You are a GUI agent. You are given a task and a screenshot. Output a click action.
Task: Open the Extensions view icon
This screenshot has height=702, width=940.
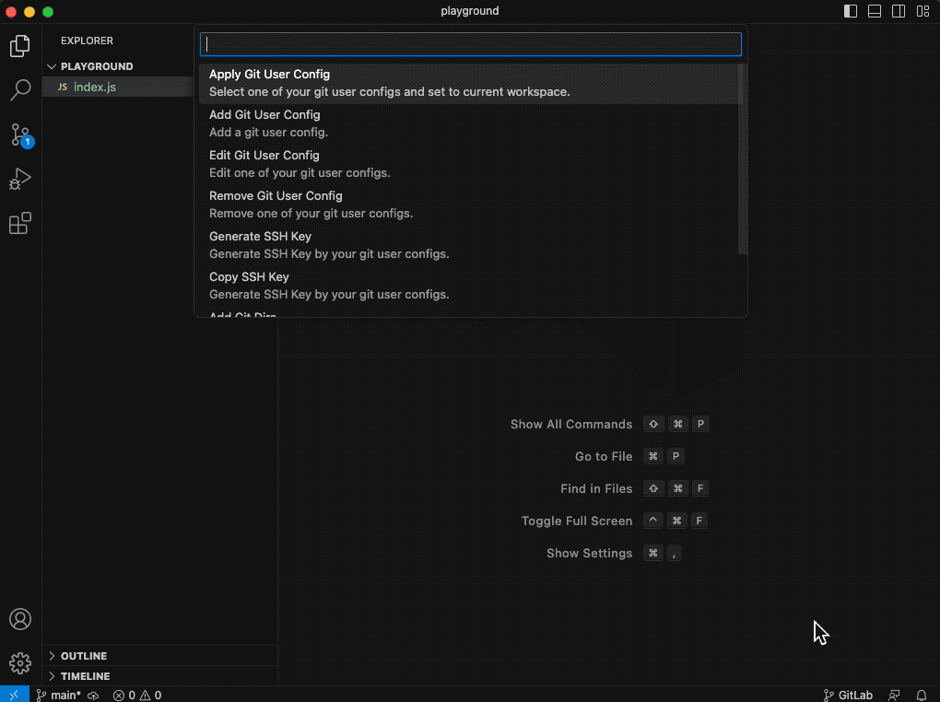point(20,223)
